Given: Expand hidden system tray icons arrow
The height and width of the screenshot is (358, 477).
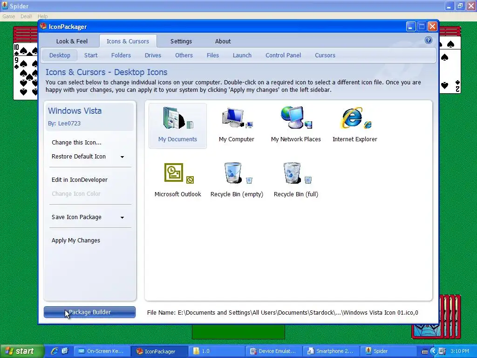Looking at the screenshot, I should click(x=434, y=351).
